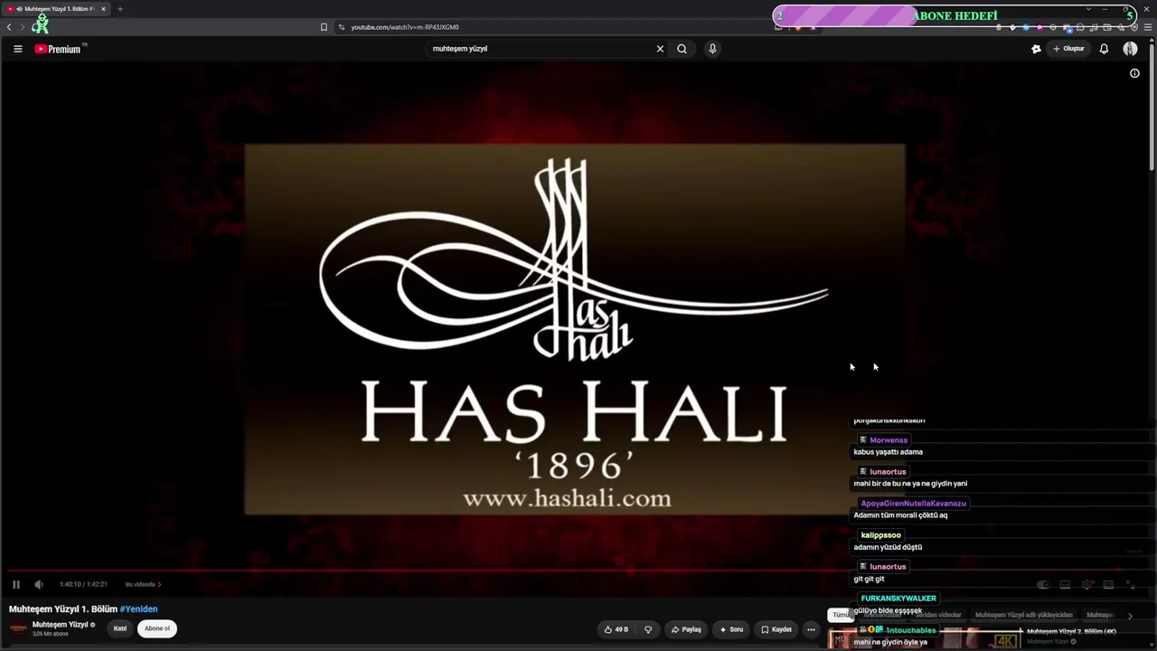Pause the video playback
This screenshot has height=651, width=1157.
tap(16, 584)
